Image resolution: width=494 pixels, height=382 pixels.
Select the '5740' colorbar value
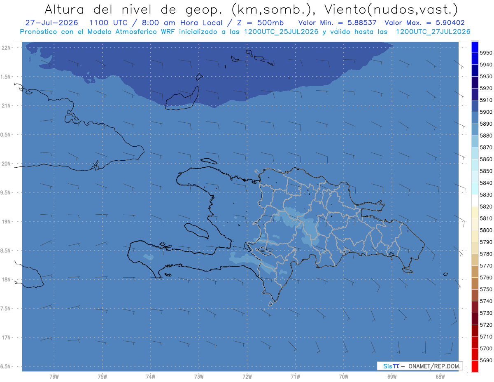[x=486, y=301]
